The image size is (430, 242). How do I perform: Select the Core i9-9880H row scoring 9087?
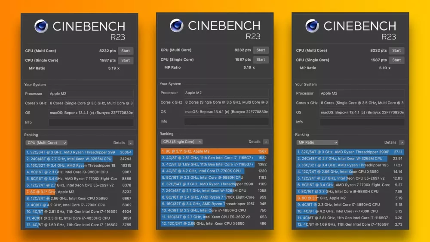tap(79, 172)
